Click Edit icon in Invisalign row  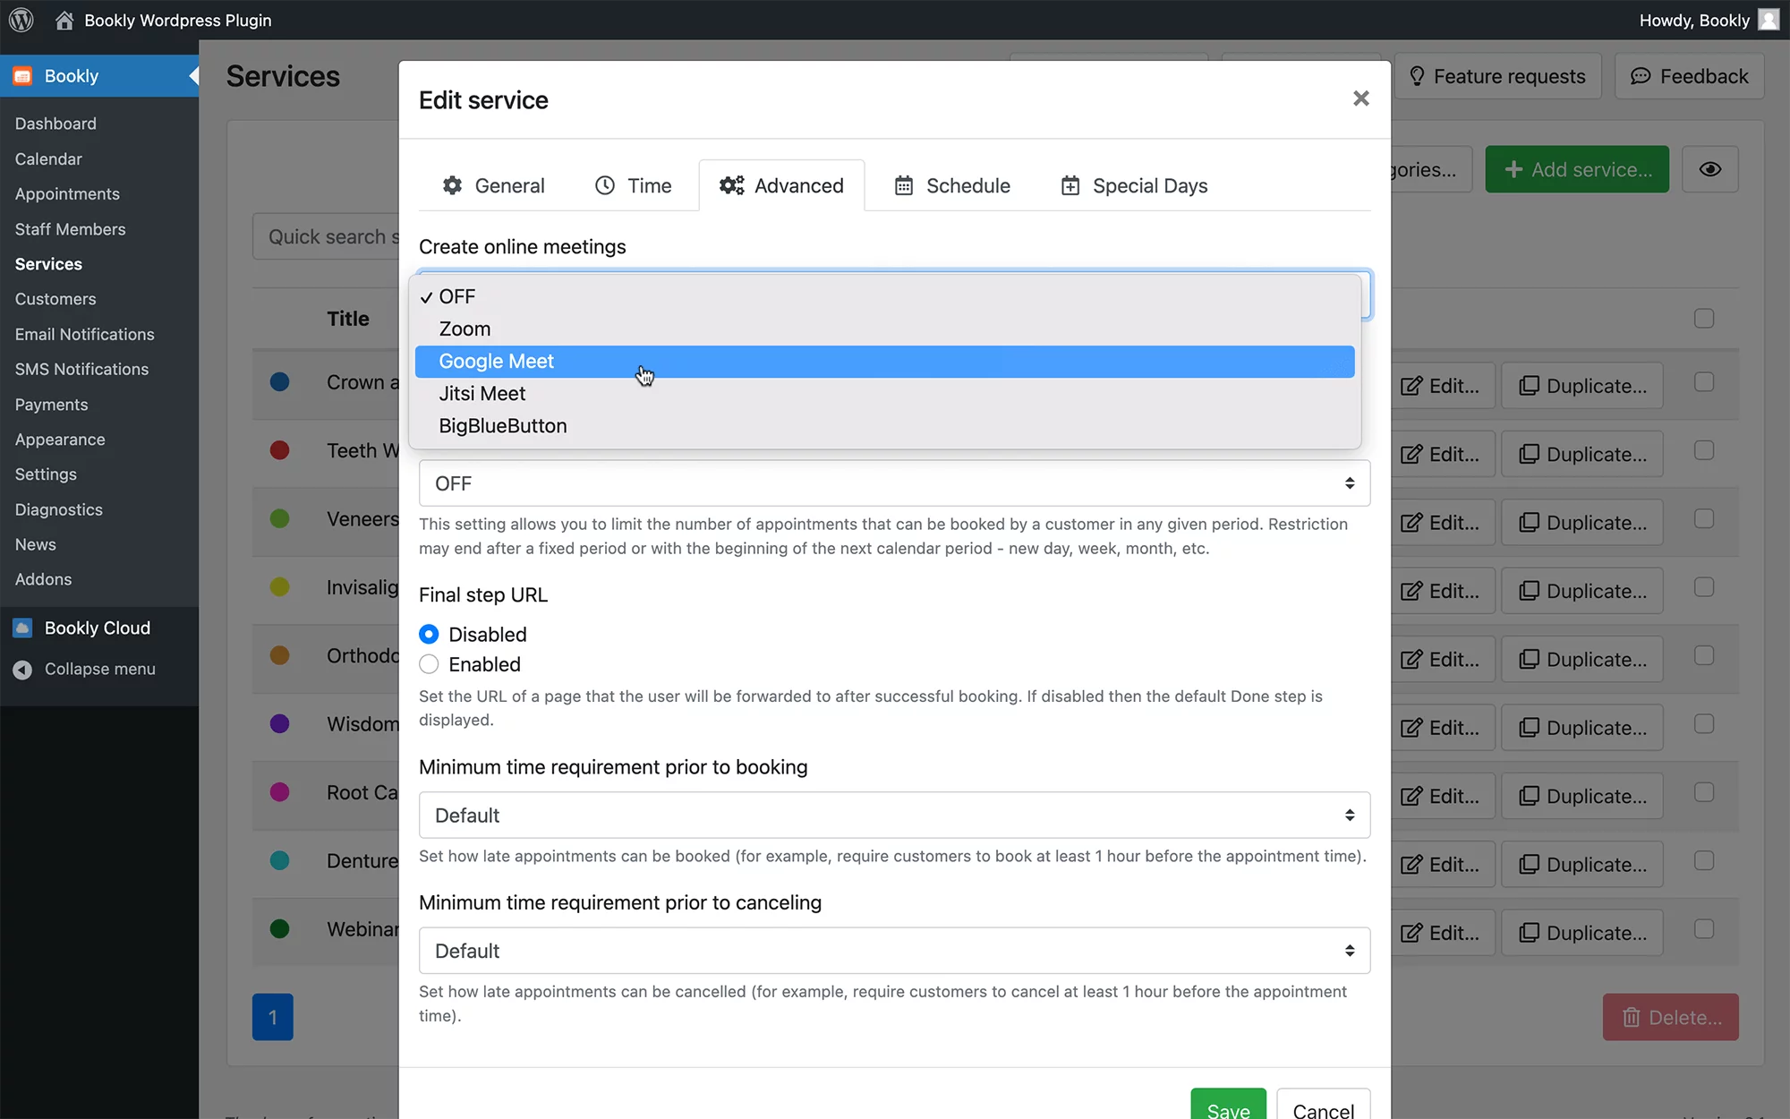[x=1411, y=591]
